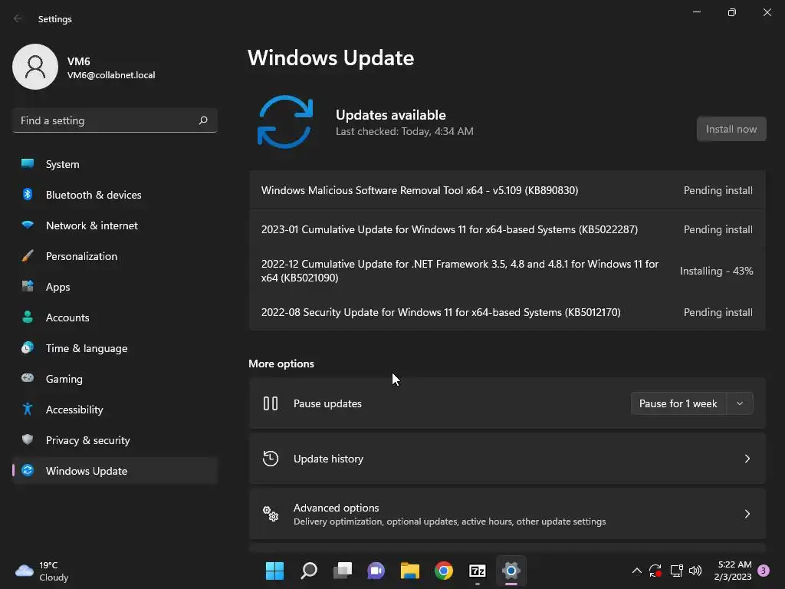The image size is (785, 589).
Task: Click the Update history label
Action: click(x=328, y=459)
